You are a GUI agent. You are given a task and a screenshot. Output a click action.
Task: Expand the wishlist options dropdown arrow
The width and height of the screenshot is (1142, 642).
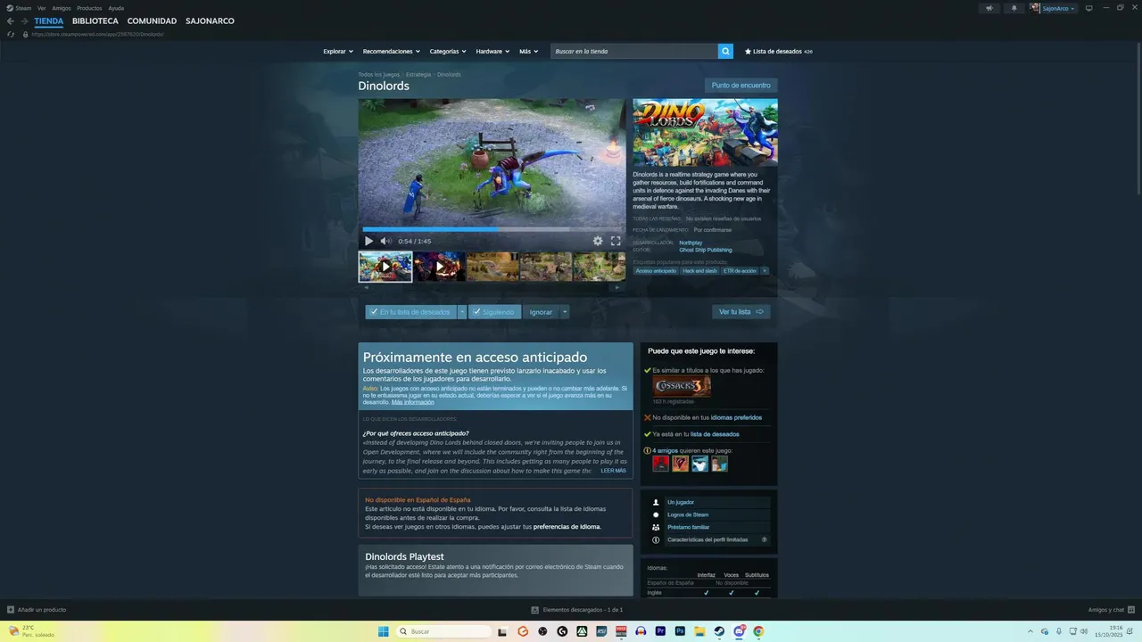tap(462, 312)
